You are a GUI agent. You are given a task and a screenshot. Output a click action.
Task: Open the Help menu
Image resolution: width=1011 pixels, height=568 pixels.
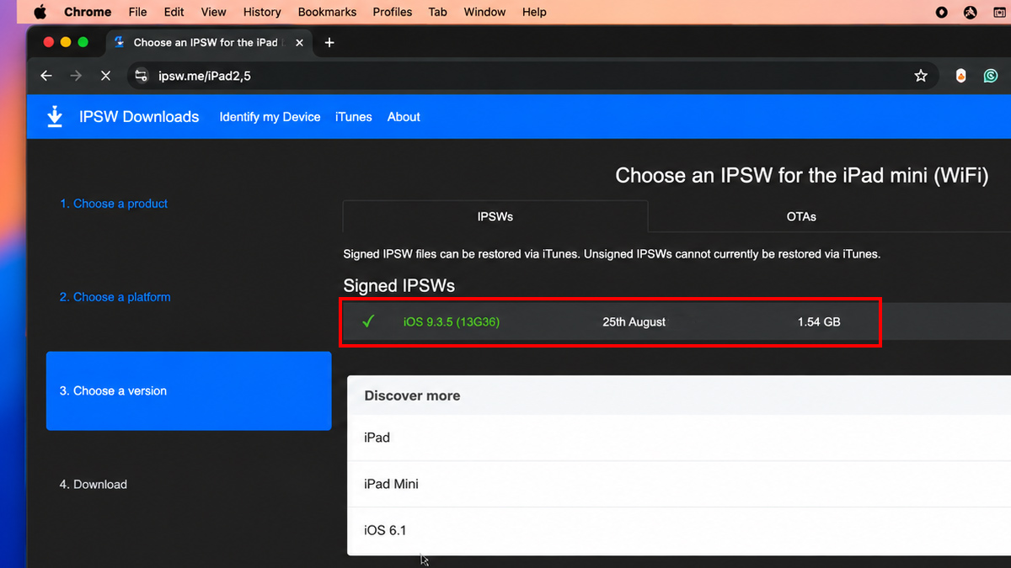tap(534, 12)
